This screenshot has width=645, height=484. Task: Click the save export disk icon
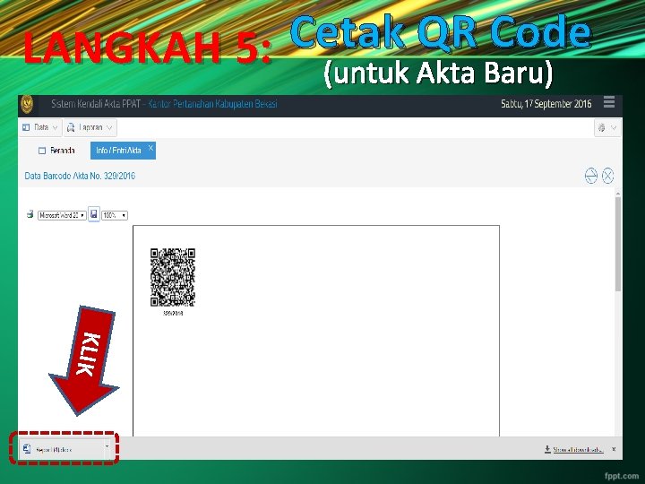click(94, 214)
